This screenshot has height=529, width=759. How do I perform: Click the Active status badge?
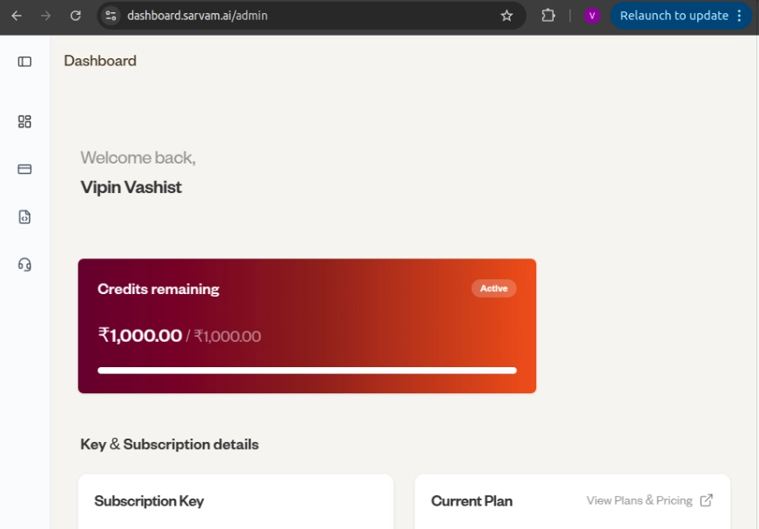click(x=494, y=288)
